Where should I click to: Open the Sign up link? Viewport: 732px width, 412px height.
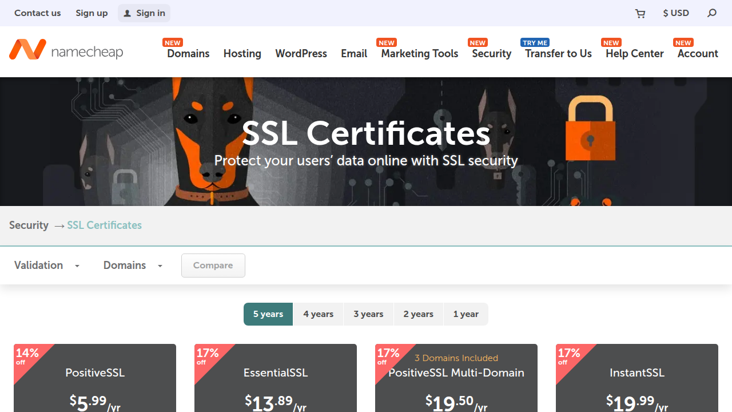click(x=91, y=13)
